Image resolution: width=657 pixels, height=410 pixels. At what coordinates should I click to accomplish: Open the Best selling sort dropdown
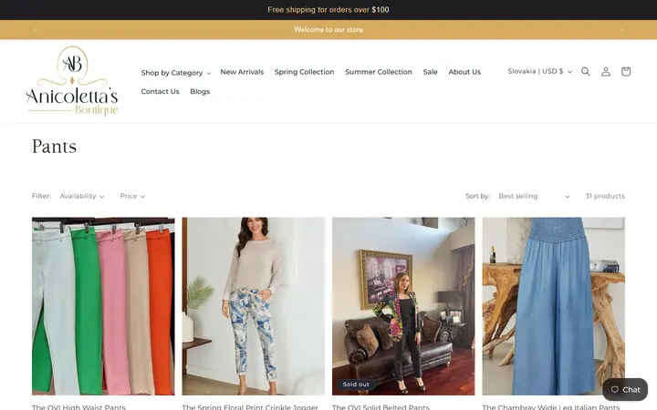pyautogui.click(x=534, y=196)
